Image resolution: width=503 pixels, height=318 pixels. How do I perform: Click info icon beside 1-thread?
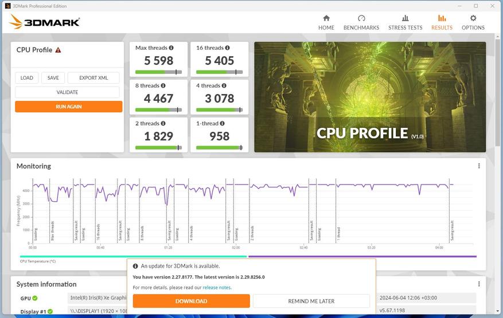coord(223,123)
